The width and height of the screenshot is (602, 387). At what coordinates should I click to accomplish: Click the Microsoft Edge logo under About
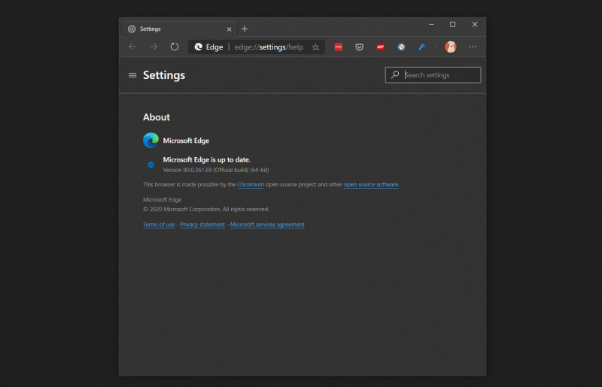click(151, 141)
